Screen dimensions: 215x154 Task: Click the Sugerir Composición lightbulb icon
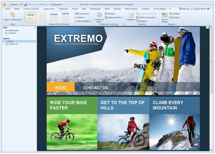[13, 15]
